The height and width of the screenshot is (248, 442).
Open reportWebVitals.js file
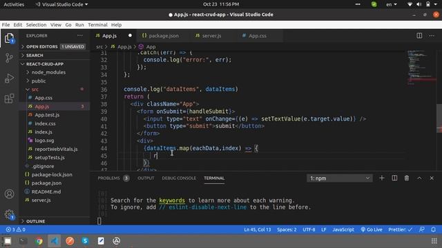tap(54, 149)
